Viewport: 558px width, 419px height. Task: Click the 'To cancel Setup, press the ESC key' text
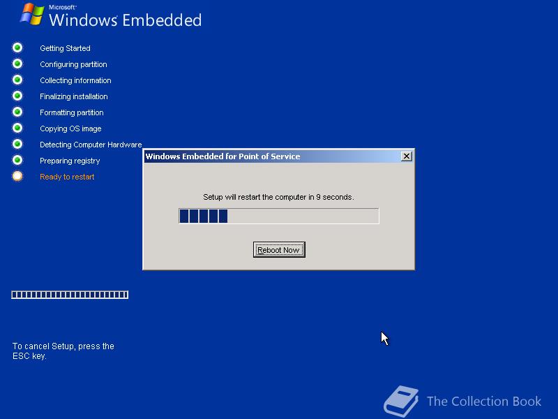point(63,351)
